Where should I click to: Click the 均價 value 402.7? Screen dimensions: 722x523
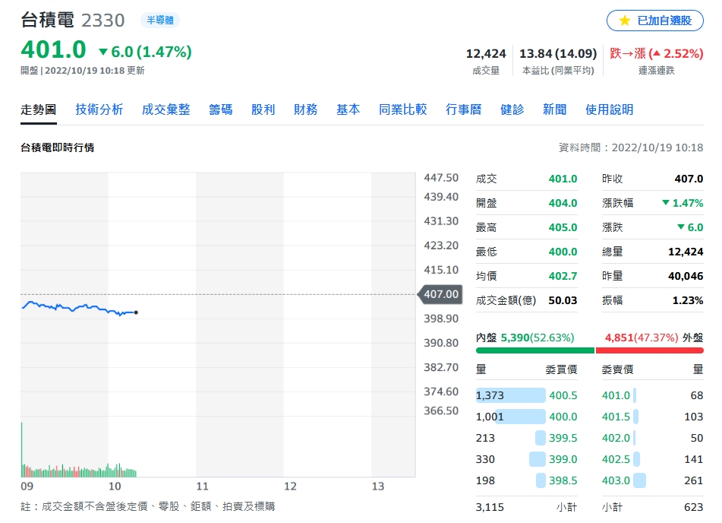563,276
